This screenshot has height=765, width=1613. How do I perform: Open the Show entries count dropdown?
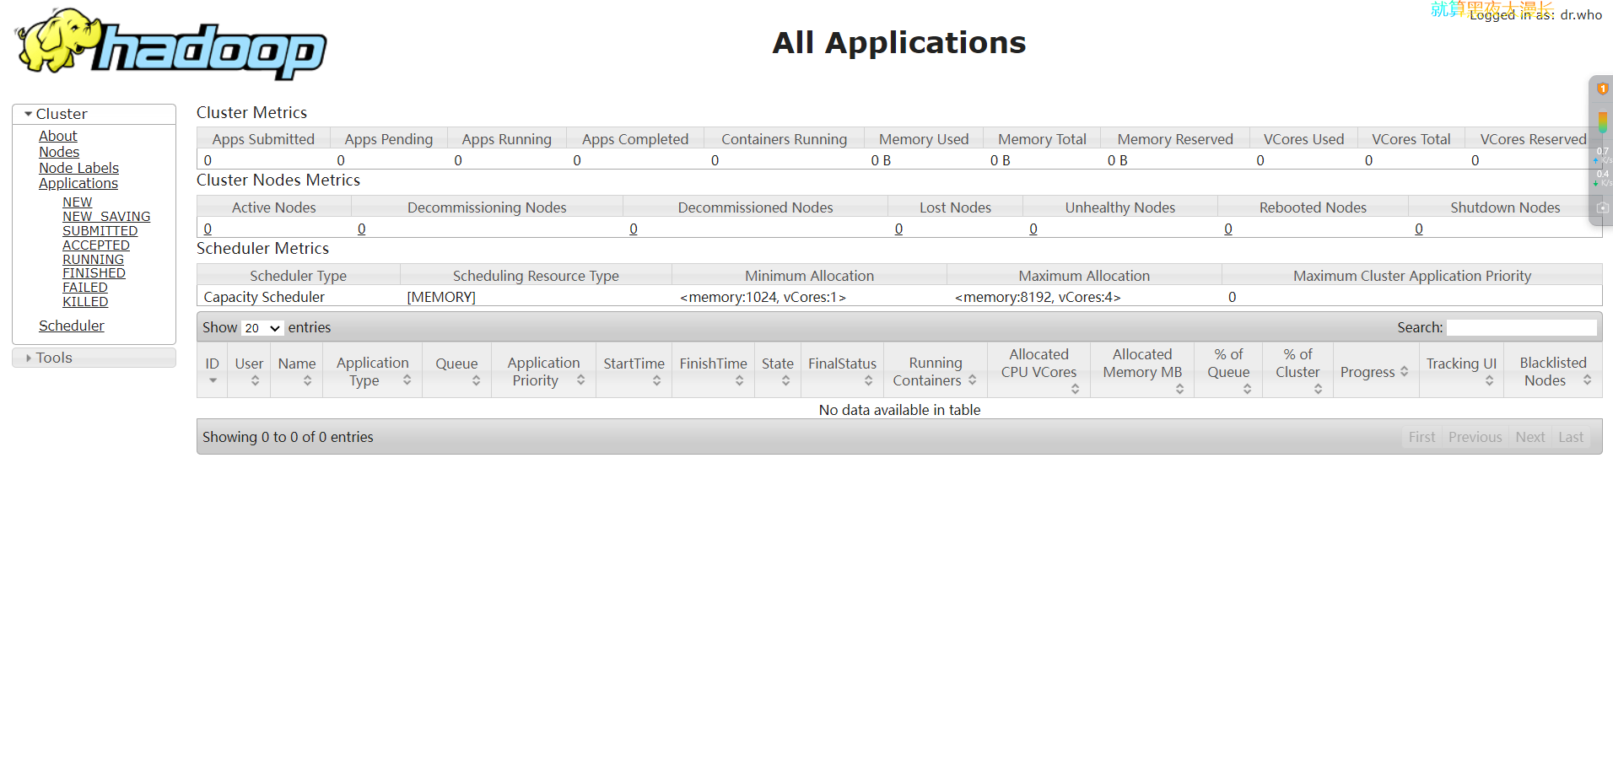click(262, 328)
